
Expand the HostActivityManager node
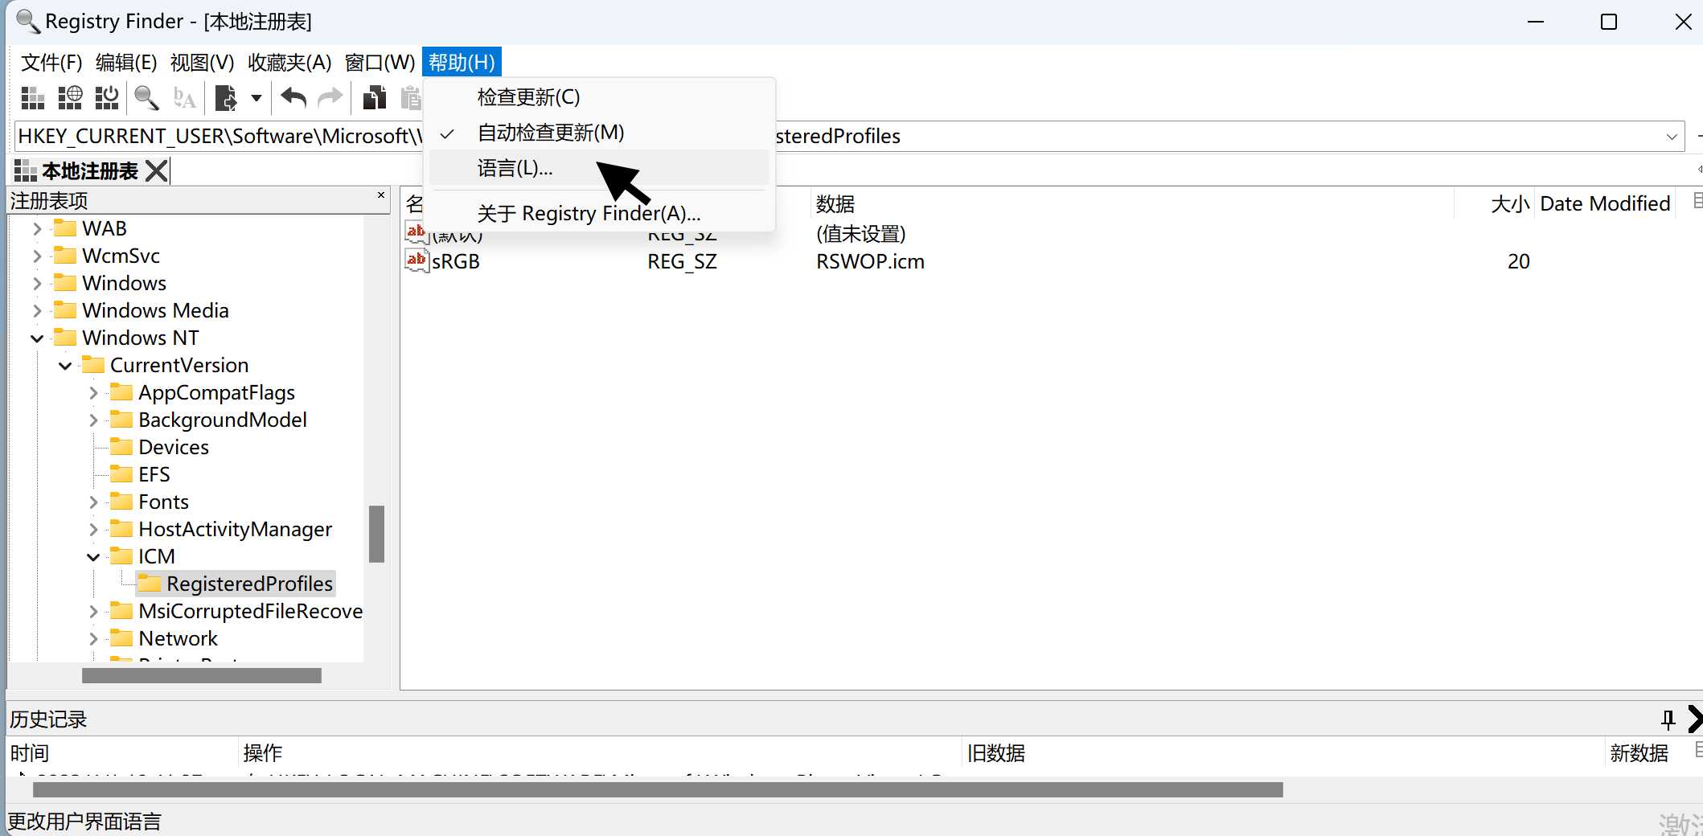point(93,530)
